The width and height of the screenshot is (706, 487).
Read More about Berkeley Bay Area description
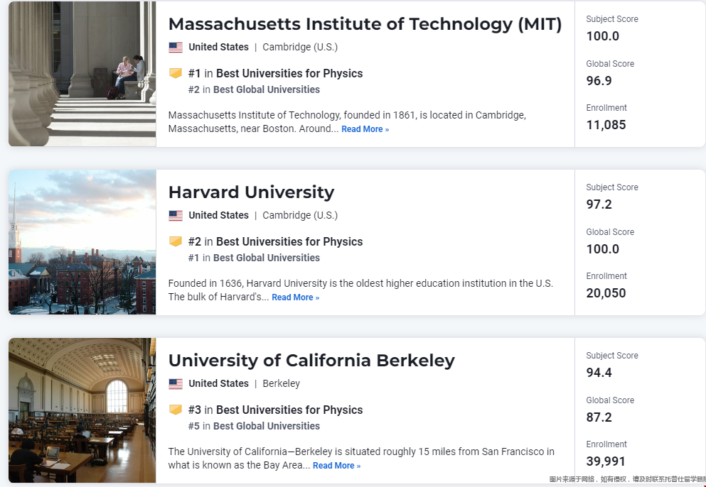(x=337, y=466)
